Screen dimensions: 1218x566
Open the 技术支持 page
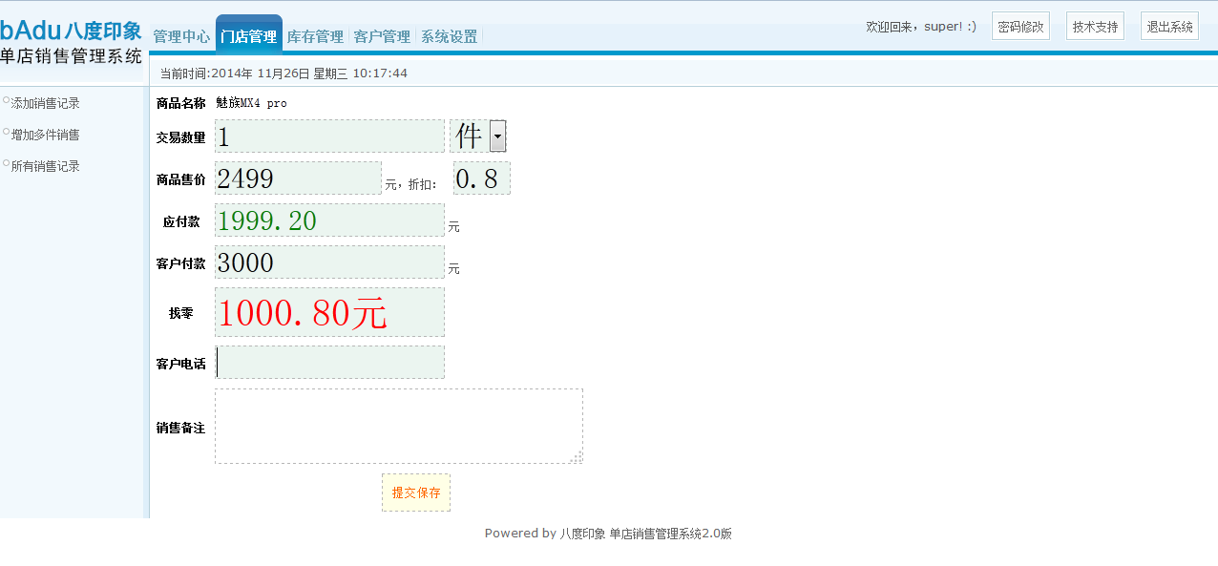coord(1095,27)
